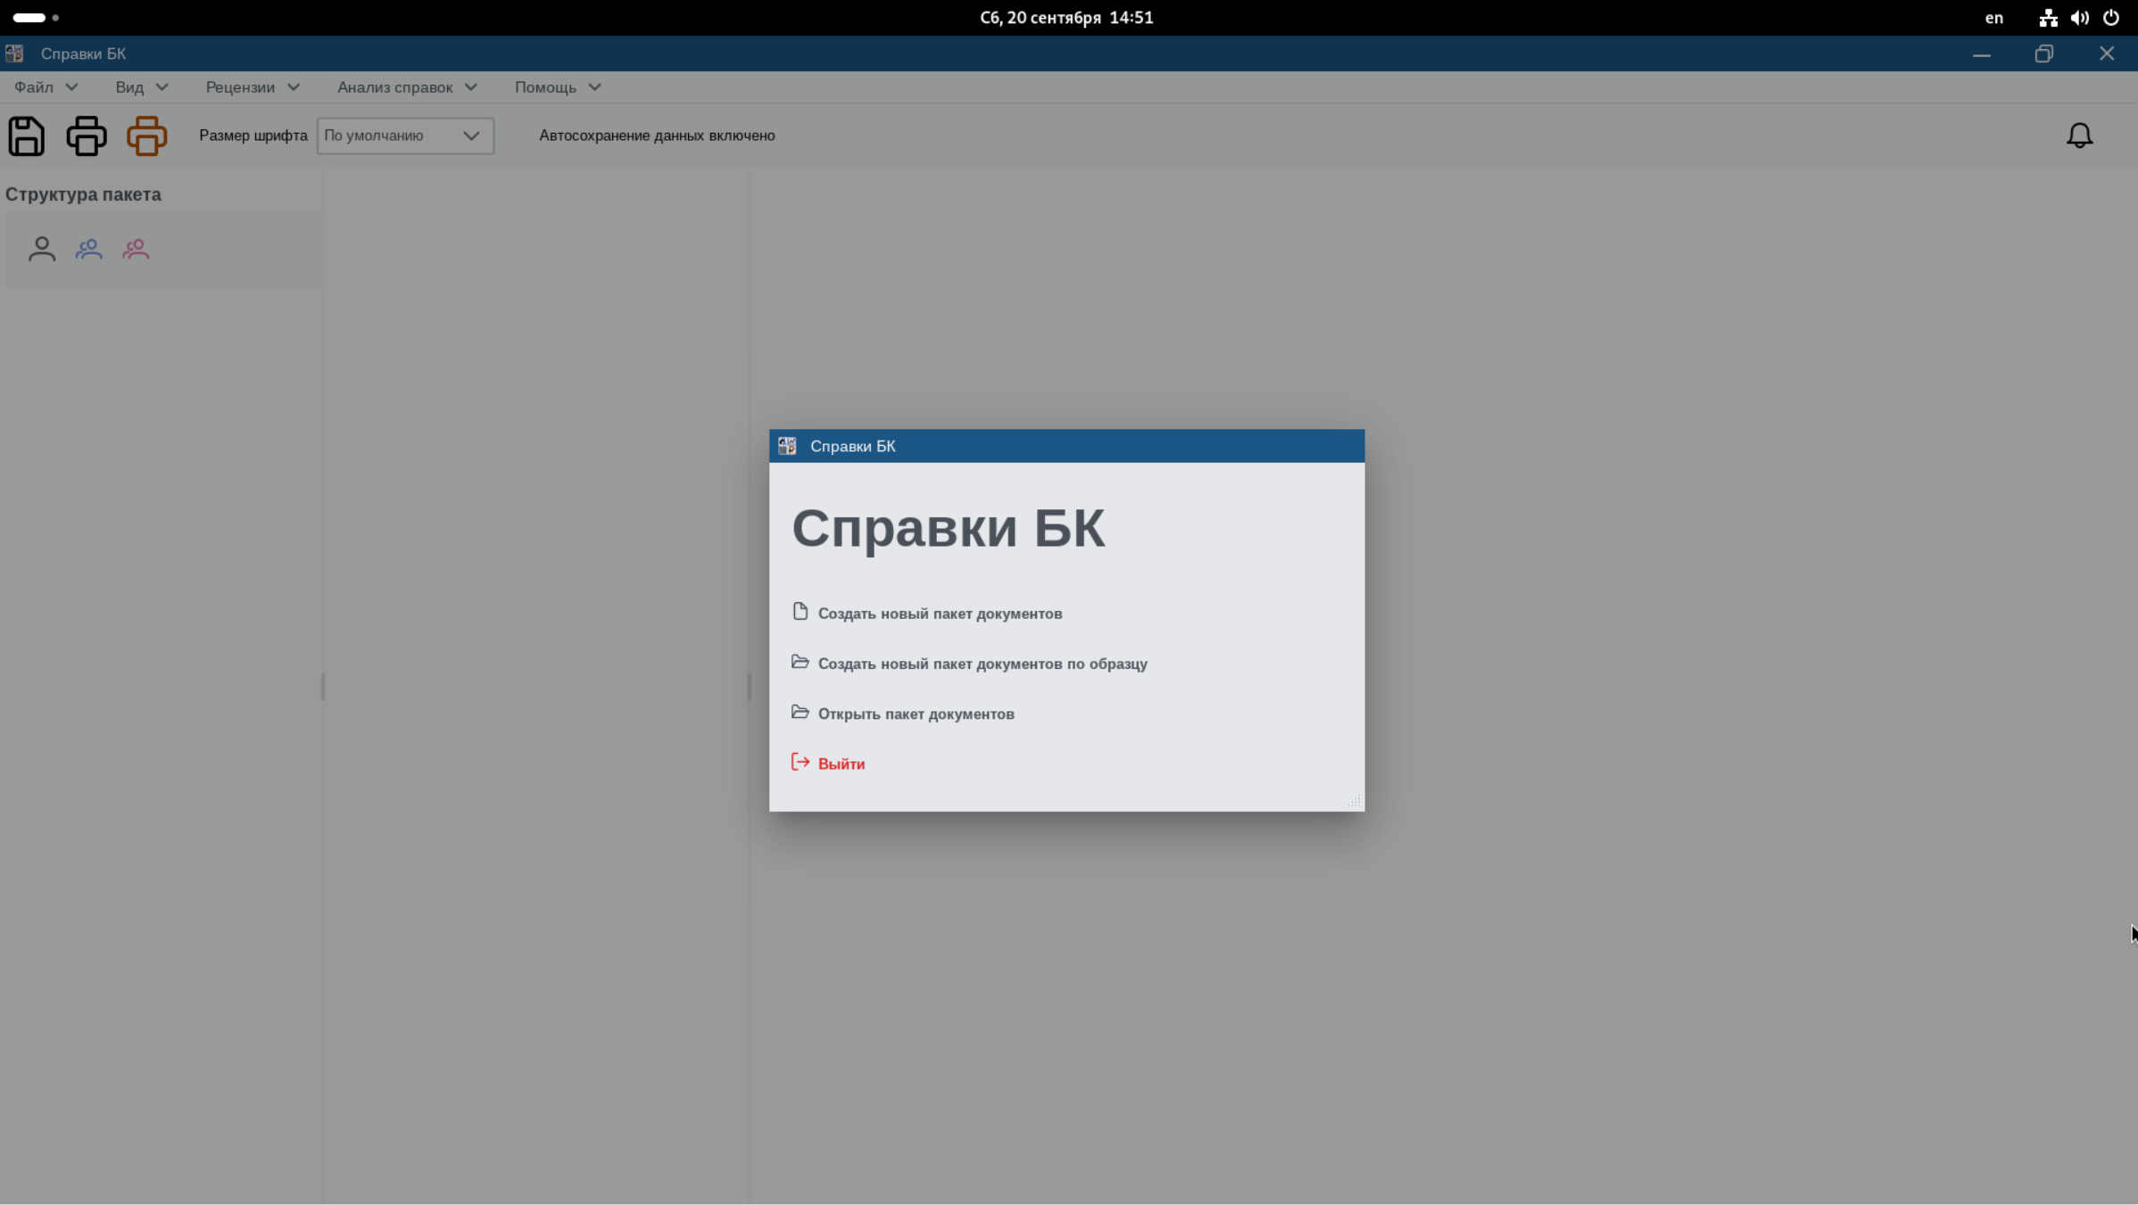Viewport: 2138px width, 1205px height.
Task: Click the save floppy disk icon
Action: tap(26, 136)
